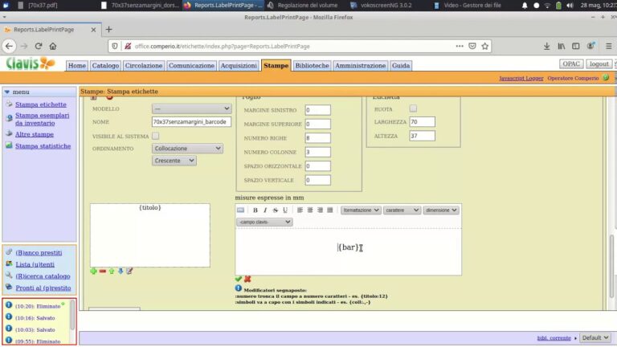Image resolution: width=617 pixels, height=347 pixels.
Task: Move label field up with green arrow
Action: [x=112, y=271]
